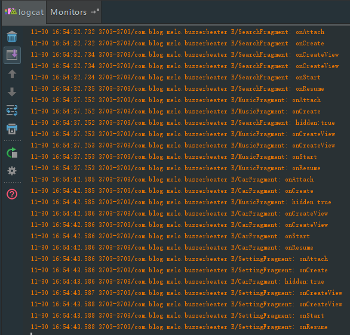Viewport: 350px width, 335px height.
Task: Click the CarFragment hidden:true log entry
Action: click(177, 282)
